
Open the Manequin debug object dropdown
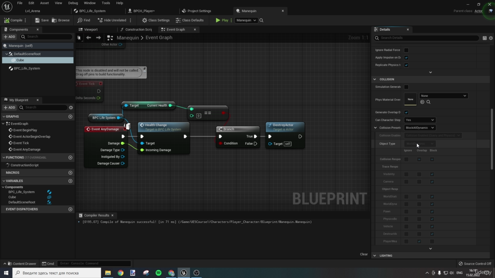coord(246,20)
